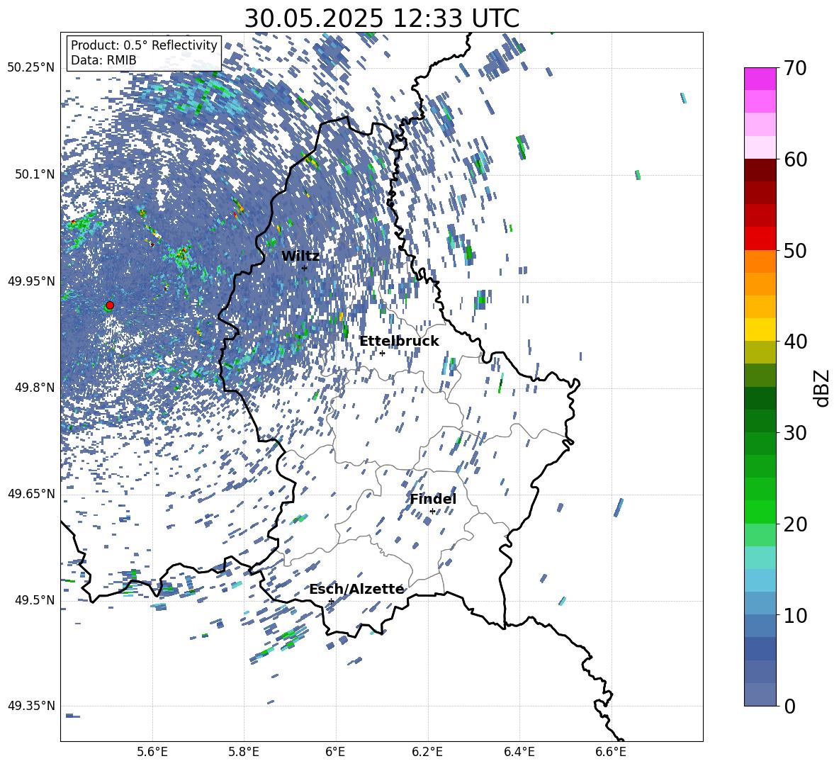Image resolution: width=839 pixels, height=766 pixels.
Task: Click the Esch/Alzette city label
Action: 356,589
